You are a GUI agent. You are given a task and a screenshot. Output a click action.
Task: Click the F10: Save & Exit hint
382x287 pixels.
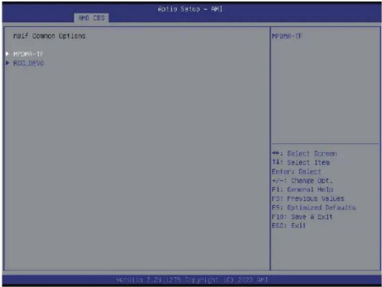(x=302, y=217)
